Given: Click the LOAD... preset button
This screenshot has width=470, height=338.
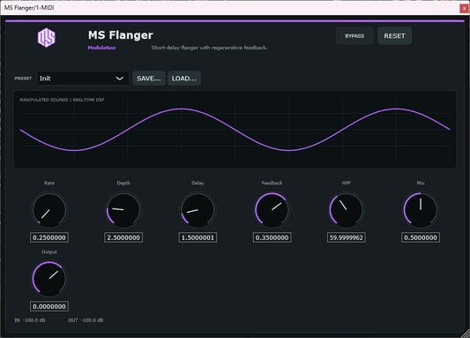Looking at the screenshot, I should coord(184,79).
